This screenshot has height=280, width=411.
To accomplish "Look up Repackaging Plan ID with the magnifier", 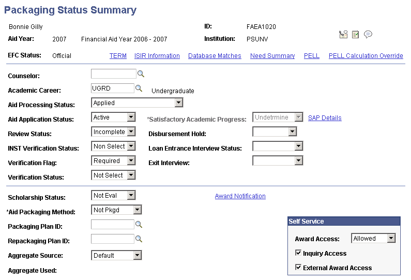I will coord(139,239).
